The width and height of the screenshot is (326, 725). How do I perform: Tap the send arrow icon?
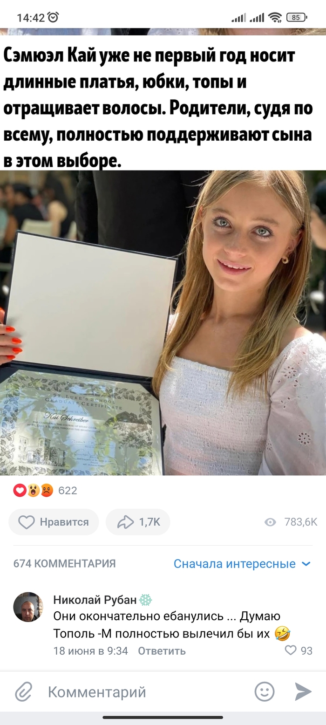coord(303,691)
